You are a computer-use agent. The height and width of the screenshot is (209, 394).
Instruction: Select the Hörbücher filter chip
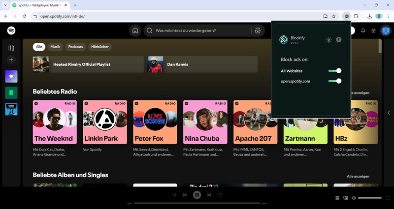pos(100,47)
